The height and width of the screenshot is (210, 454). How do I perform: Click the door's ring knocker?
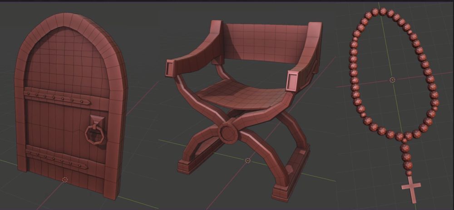pos(94,130)
